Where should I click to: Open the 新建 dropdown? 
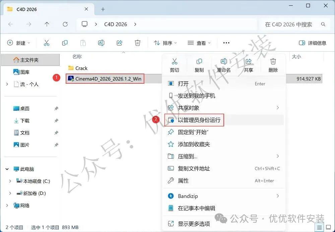[x=19, y=43]
